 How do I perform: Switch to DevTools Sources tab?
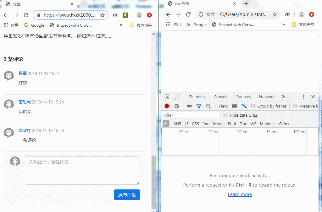pos(244,97)
